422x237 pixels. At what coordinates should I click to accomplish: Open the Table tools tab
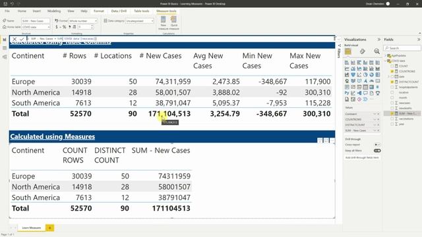[x=142, y=11]
